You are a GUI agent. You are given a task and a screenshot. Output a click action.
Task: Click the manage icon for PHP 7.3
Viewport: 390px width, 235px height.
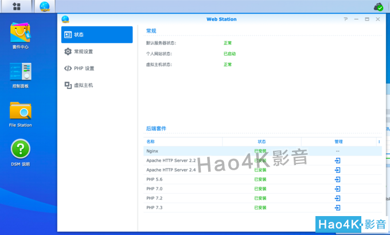point(337,207)
